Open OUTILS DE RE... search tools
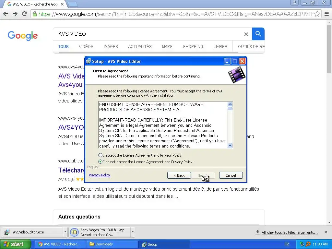The width and height of the screenshot is (332, 249). [251, 47]
